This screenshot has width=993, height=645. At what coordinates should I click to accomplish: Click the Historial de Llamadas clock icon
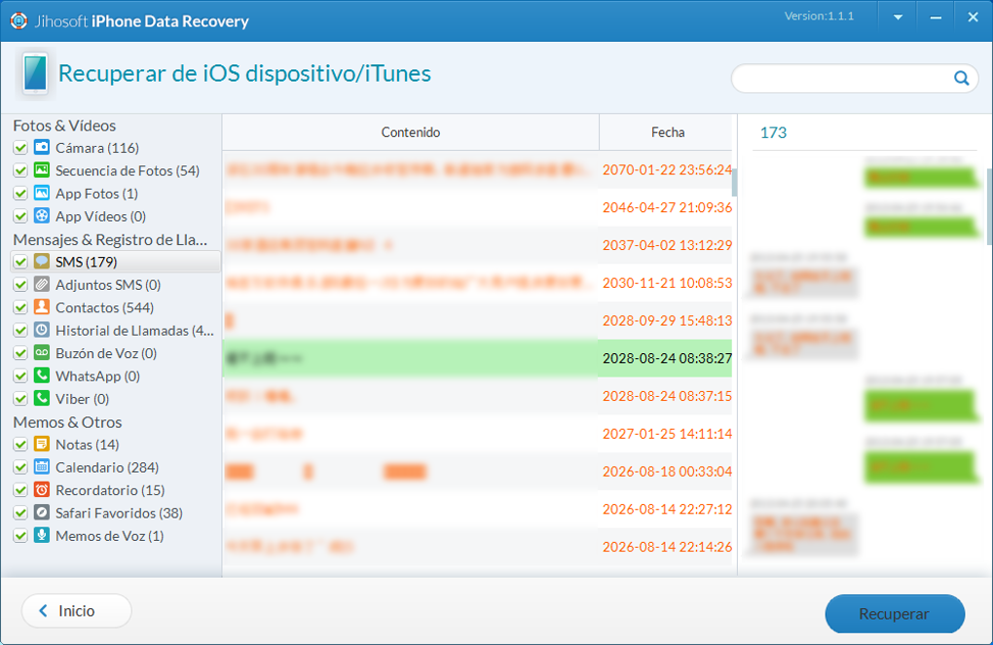[42, 330]
